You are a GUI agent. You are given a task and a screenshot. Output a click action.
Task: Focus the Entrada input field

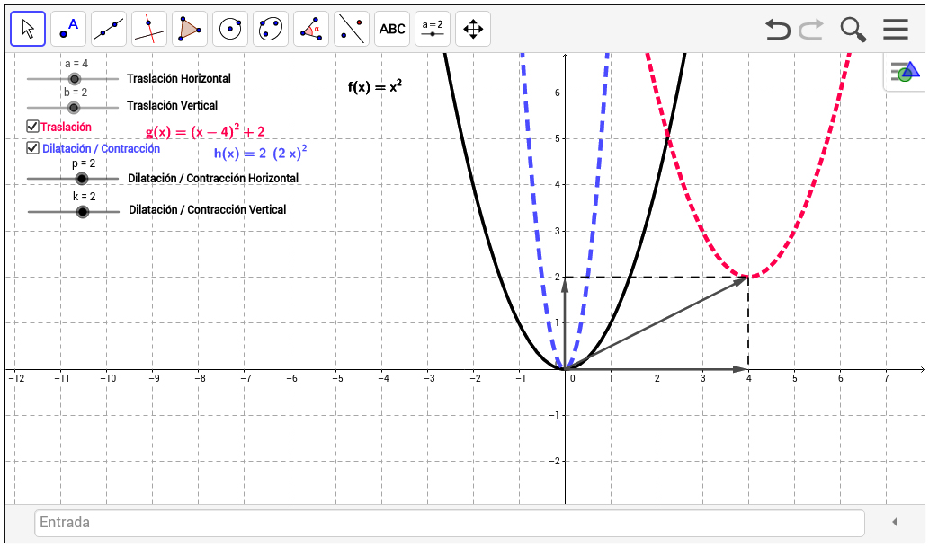click(449, 522)
